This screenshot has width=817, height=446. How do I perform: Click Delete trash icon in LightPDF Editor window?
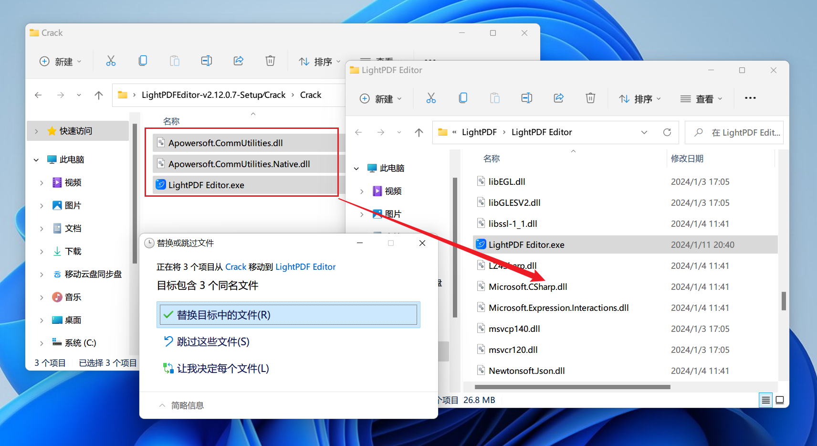pyautogui.click(x=590, y=98)
